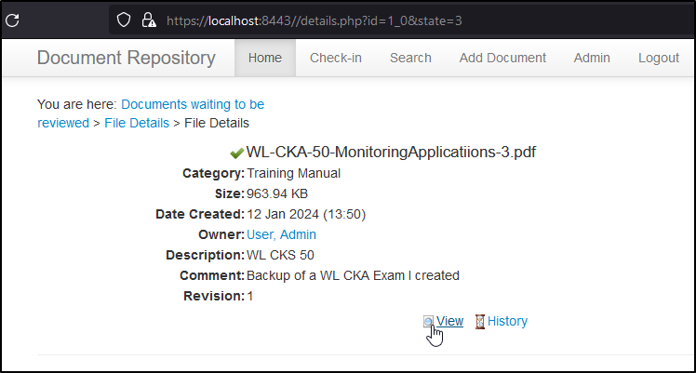Click the hourglass icon beside History

point(480,321)
